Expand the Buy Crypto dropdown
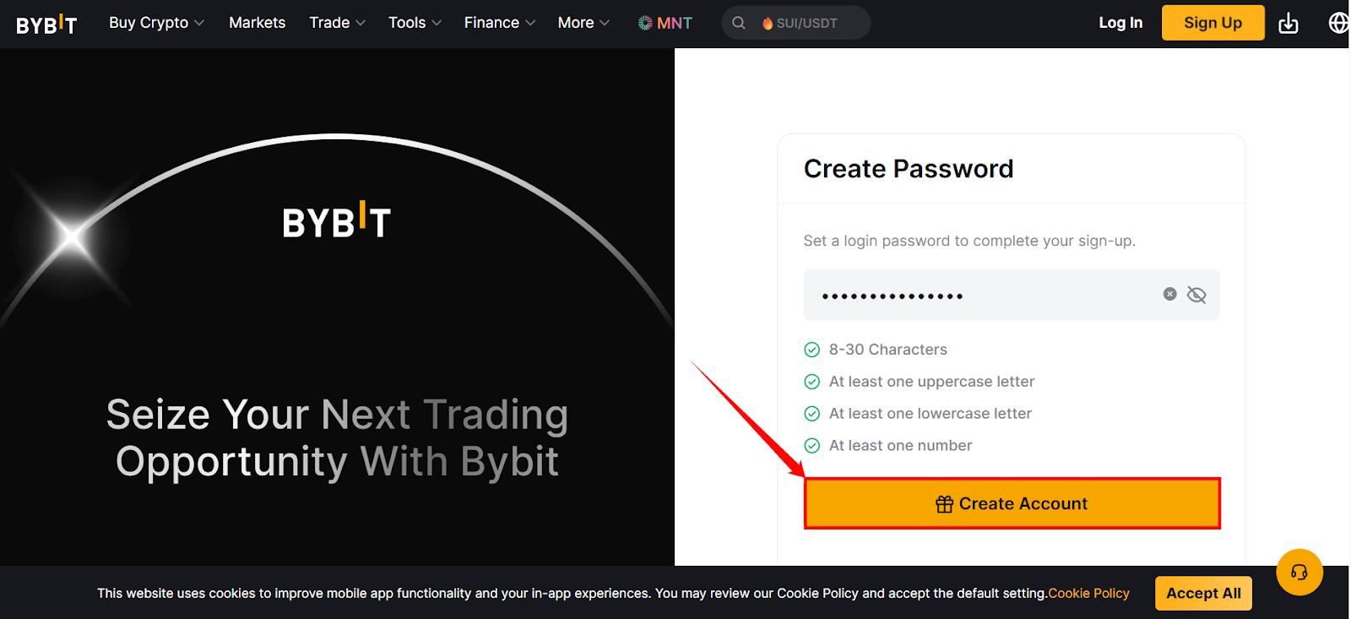Image resolution: width=1351 pixels, height=619 pixels. click(x=155, y=23)
